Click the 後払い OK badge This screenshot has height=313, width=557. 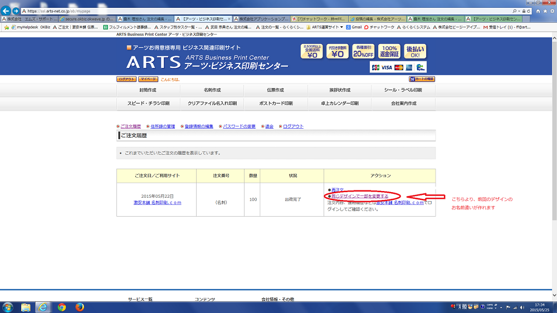pos(415,51)
